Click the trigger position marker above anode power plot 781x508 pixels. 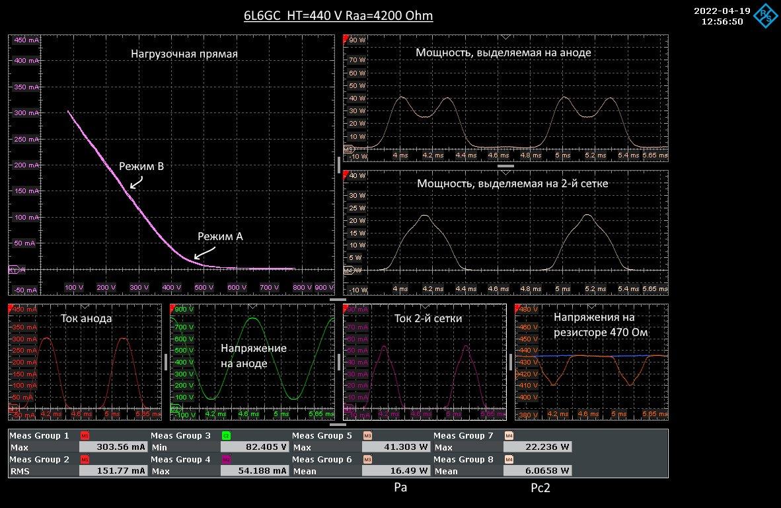pos(505,36)
